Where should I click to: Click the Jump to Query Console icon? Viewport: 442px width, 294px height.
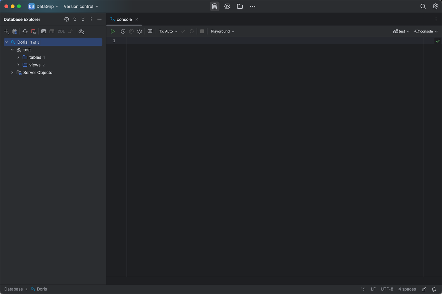click(44, 31)
